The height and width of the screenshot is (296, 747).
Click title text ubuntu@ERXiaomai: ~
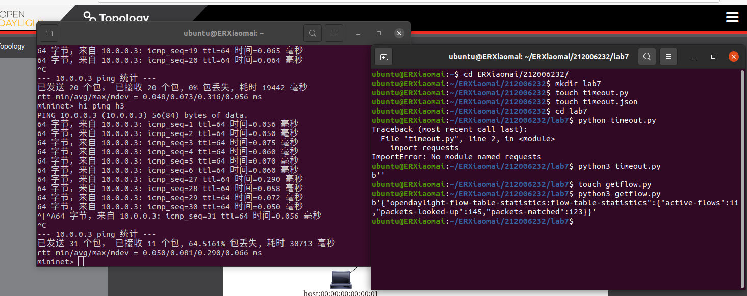pyautogui.click(x=224, y=33)
